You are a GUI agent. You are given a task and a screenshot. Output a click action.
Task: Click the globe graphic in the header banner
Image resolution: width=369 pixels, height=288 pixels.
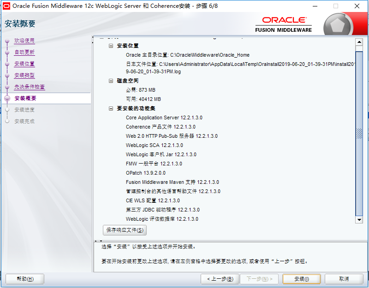pos(338,24)
